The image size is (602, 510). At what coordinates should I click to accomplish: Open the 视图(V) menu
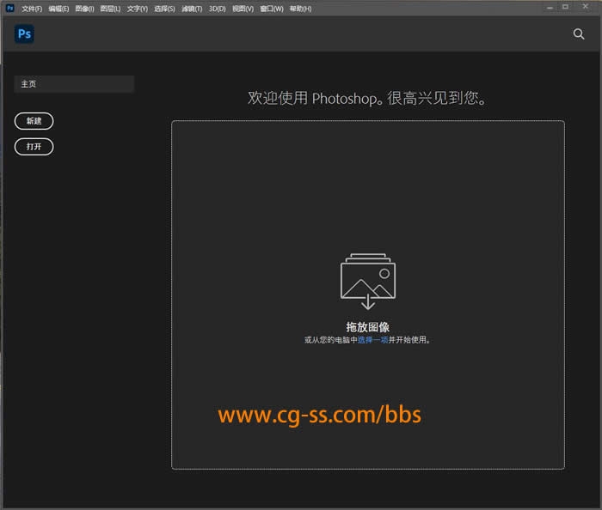243,9
